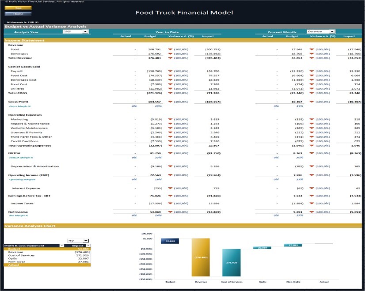
Task: Click the Marketing YTD red variance arrow
Action: pos(170,119)
